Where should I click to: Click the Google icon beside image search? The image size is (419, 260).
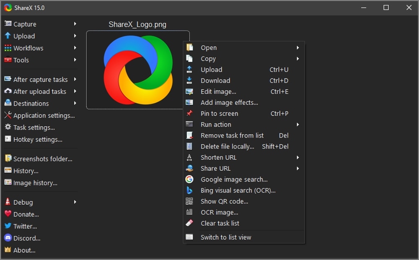click(x=189, y=179)
